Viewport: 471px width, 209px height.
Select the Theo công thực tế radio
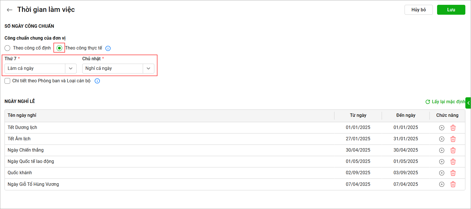point(59,48)
